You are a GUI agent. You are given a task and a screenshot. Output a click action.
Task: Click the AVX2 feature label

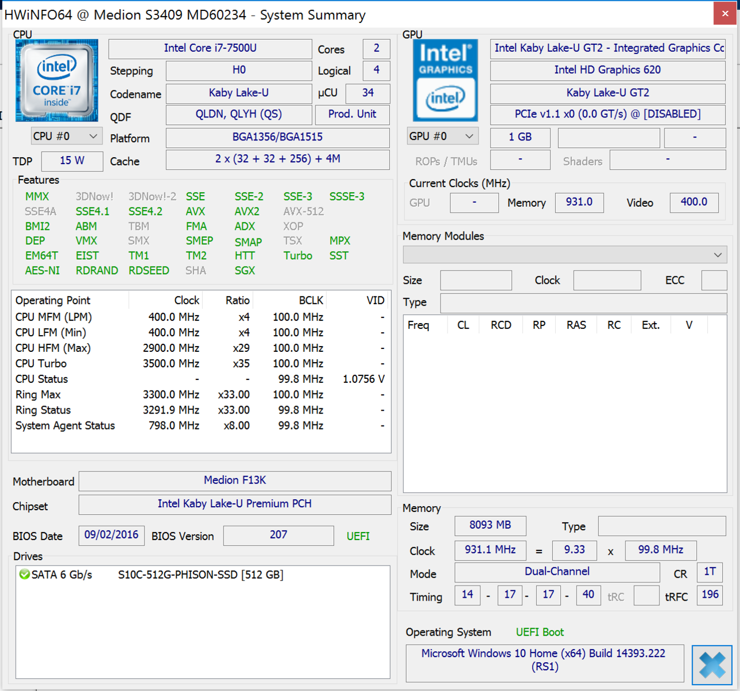tap(247, 212)
